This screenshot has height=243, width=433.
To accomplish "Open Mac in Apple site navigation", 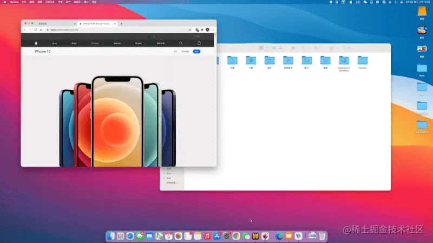I will [x=55, y=43].
